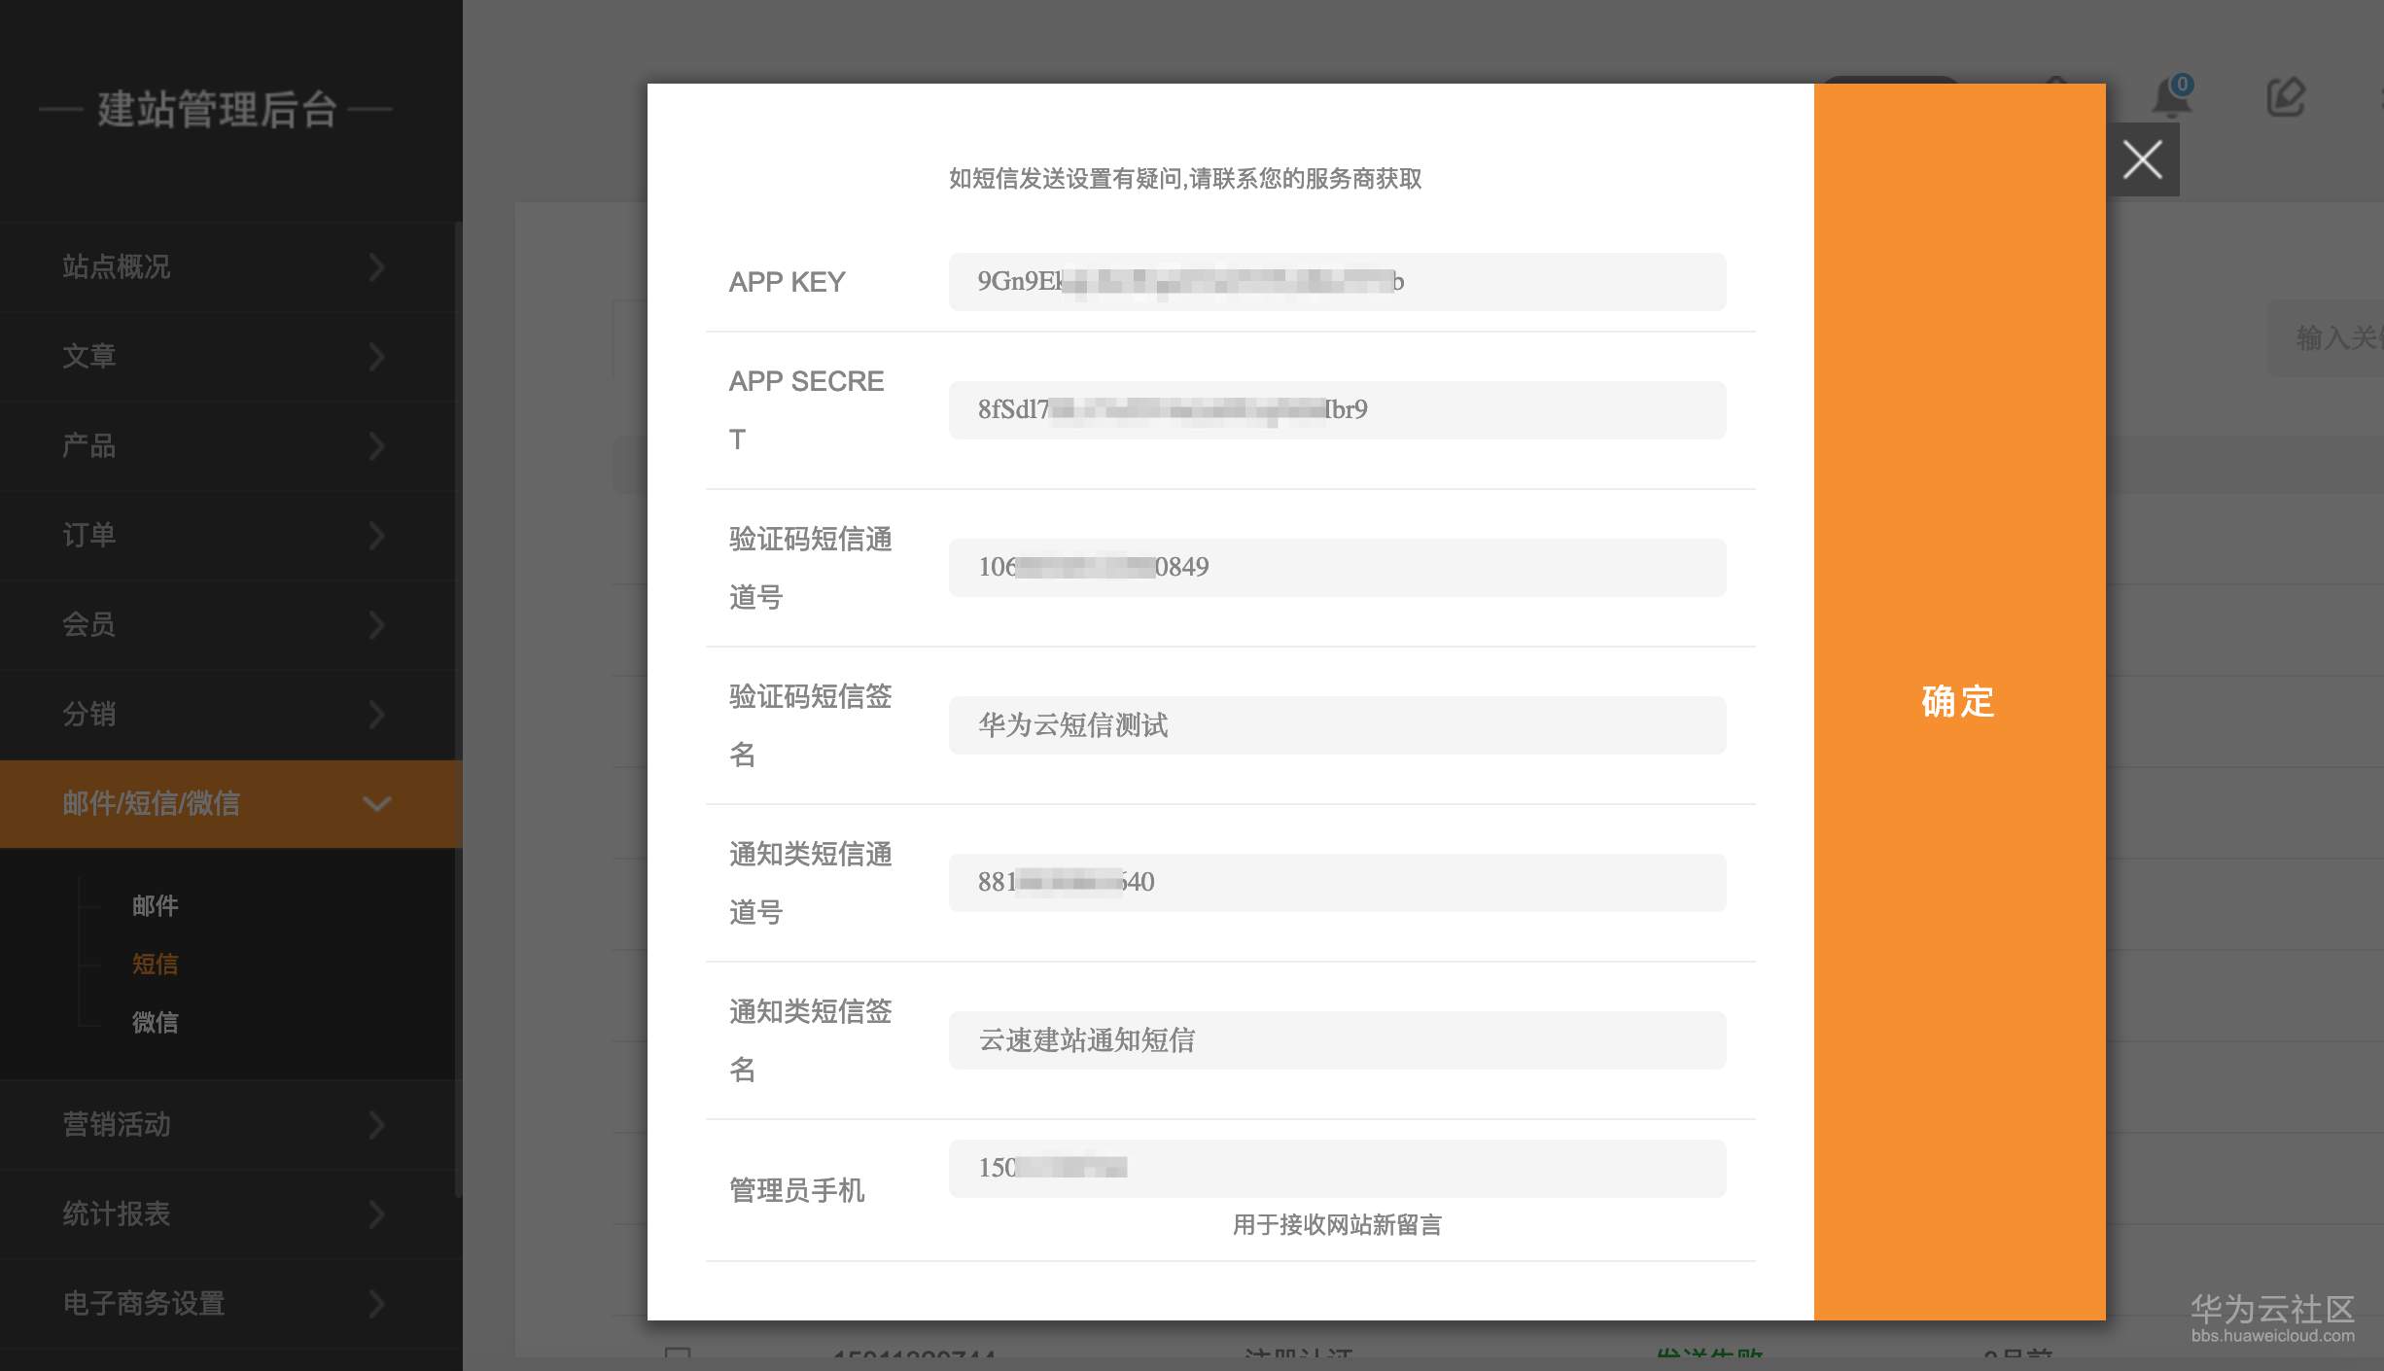Click the APP KEY input field
Viewport: 2384px width, 1371px height.
click(1337, 282)
